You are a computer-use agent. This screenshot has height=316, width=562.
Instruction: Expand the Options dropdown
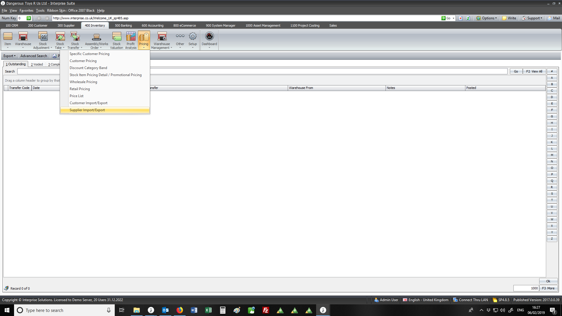click(487, 18)
